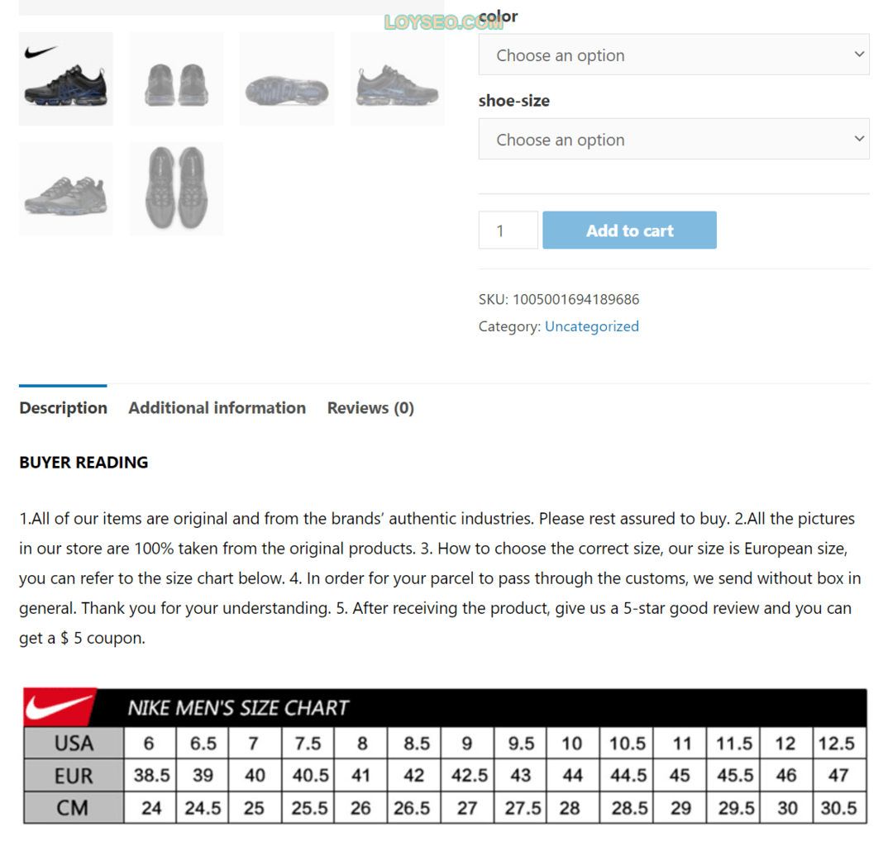This screenshot has width=888, height=846.
Task: Open the color dropdown
Action: (673, 55)
